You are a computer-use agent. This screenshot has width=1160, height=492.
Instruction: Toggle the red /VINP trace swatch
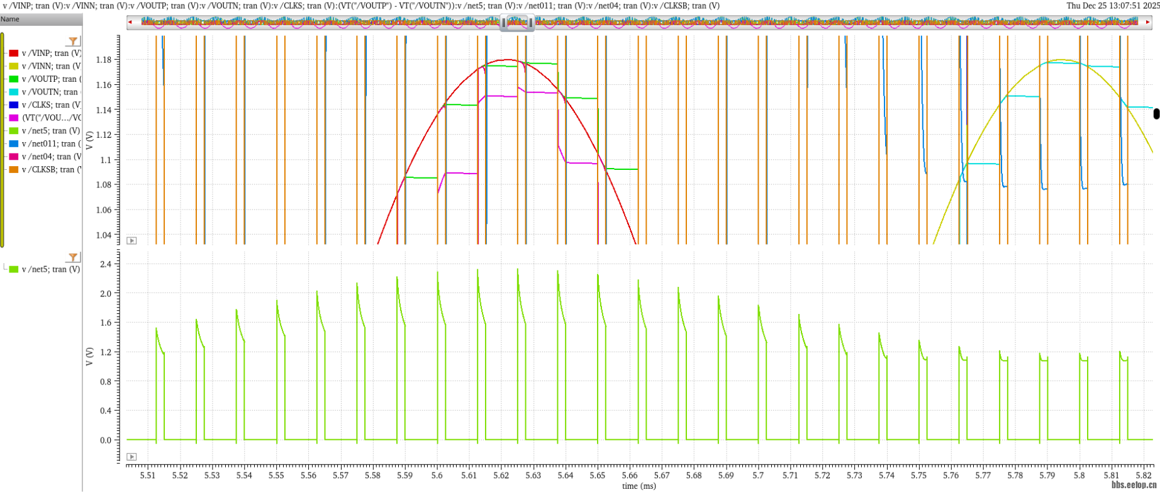tap(14, 53)
